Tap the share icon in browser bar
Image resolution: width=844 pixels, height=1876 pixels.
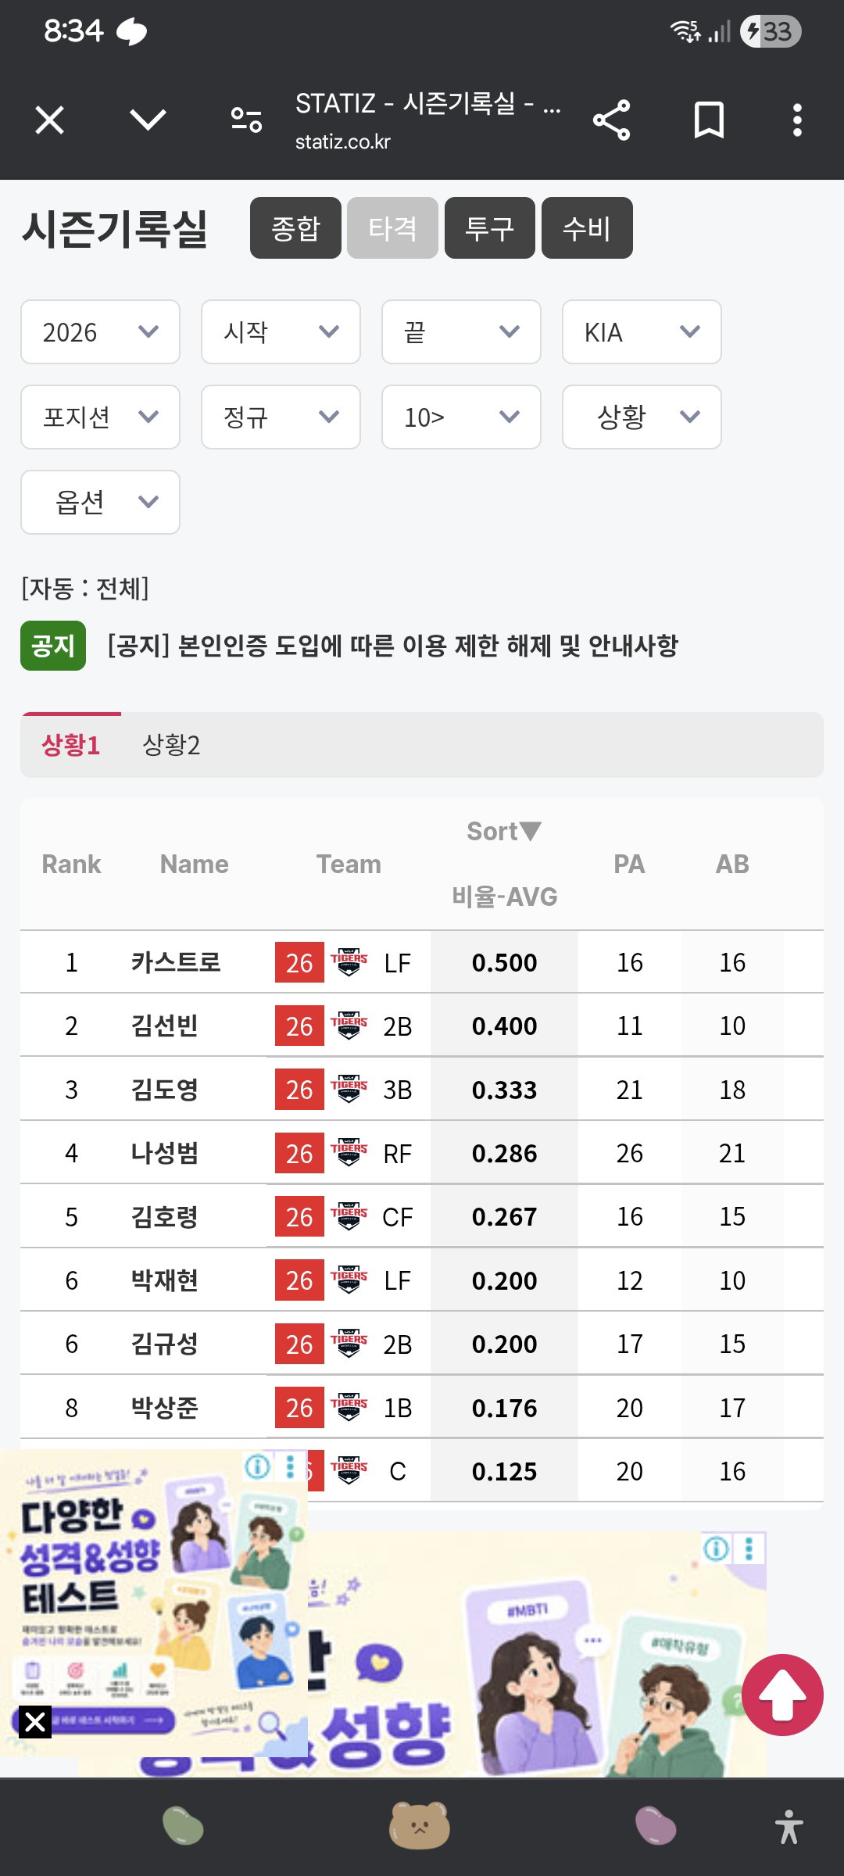[x=611, y=120]
